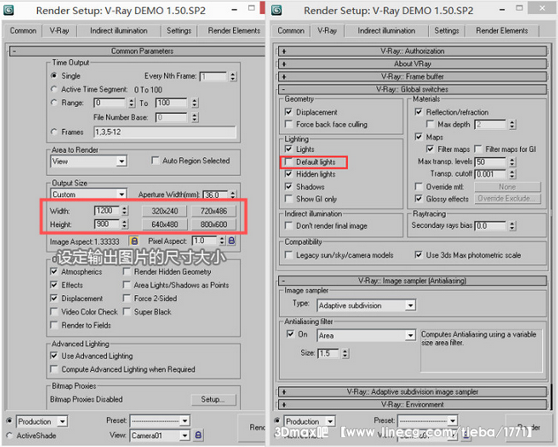Click the 800x600 preset button
Screen dimensions: 558x447
click(x=214, y=224)
